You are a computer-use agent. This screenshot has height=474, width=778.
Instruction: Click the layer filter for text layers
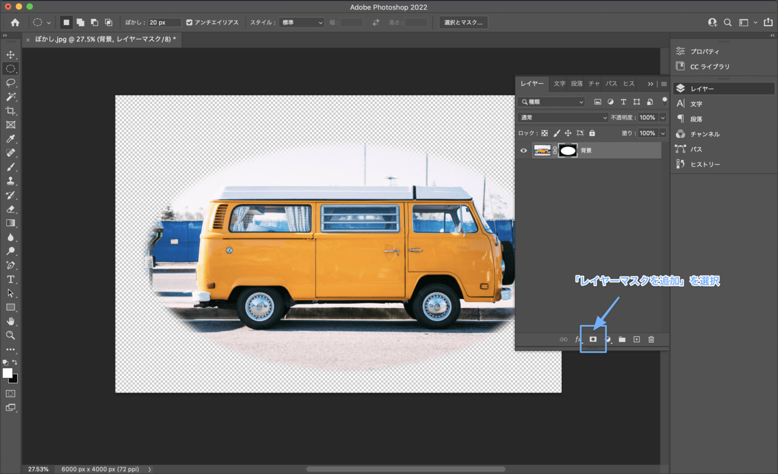tap(623, 101)
